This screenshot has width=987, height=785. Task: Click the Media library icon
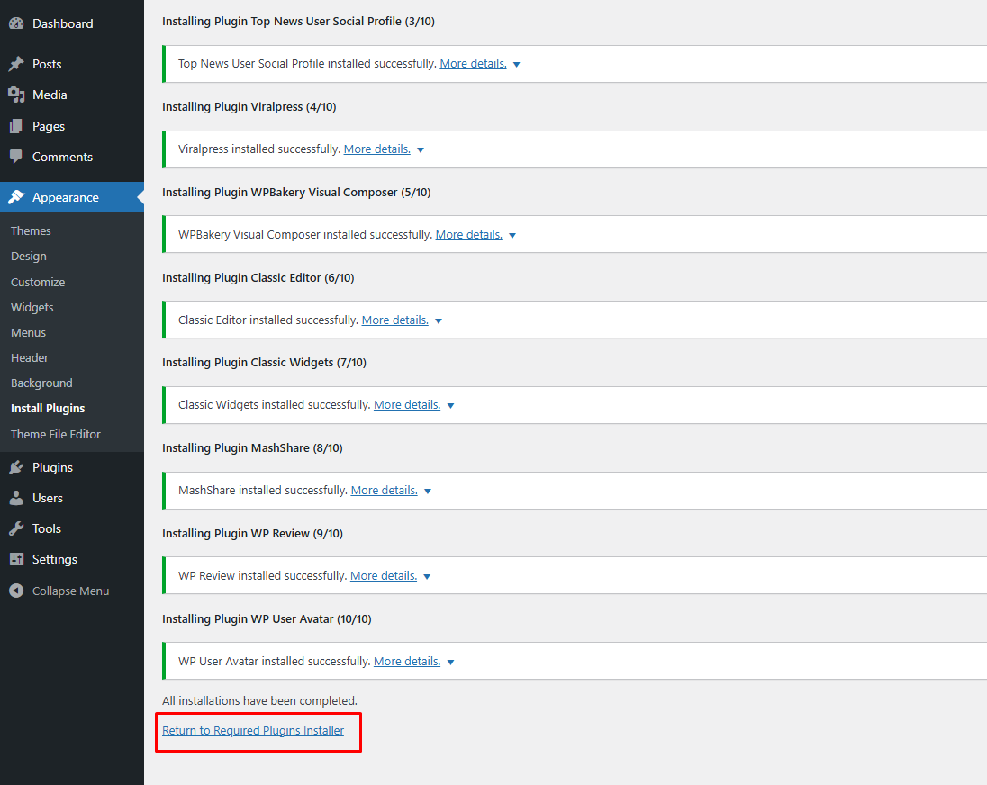[16, 95]
